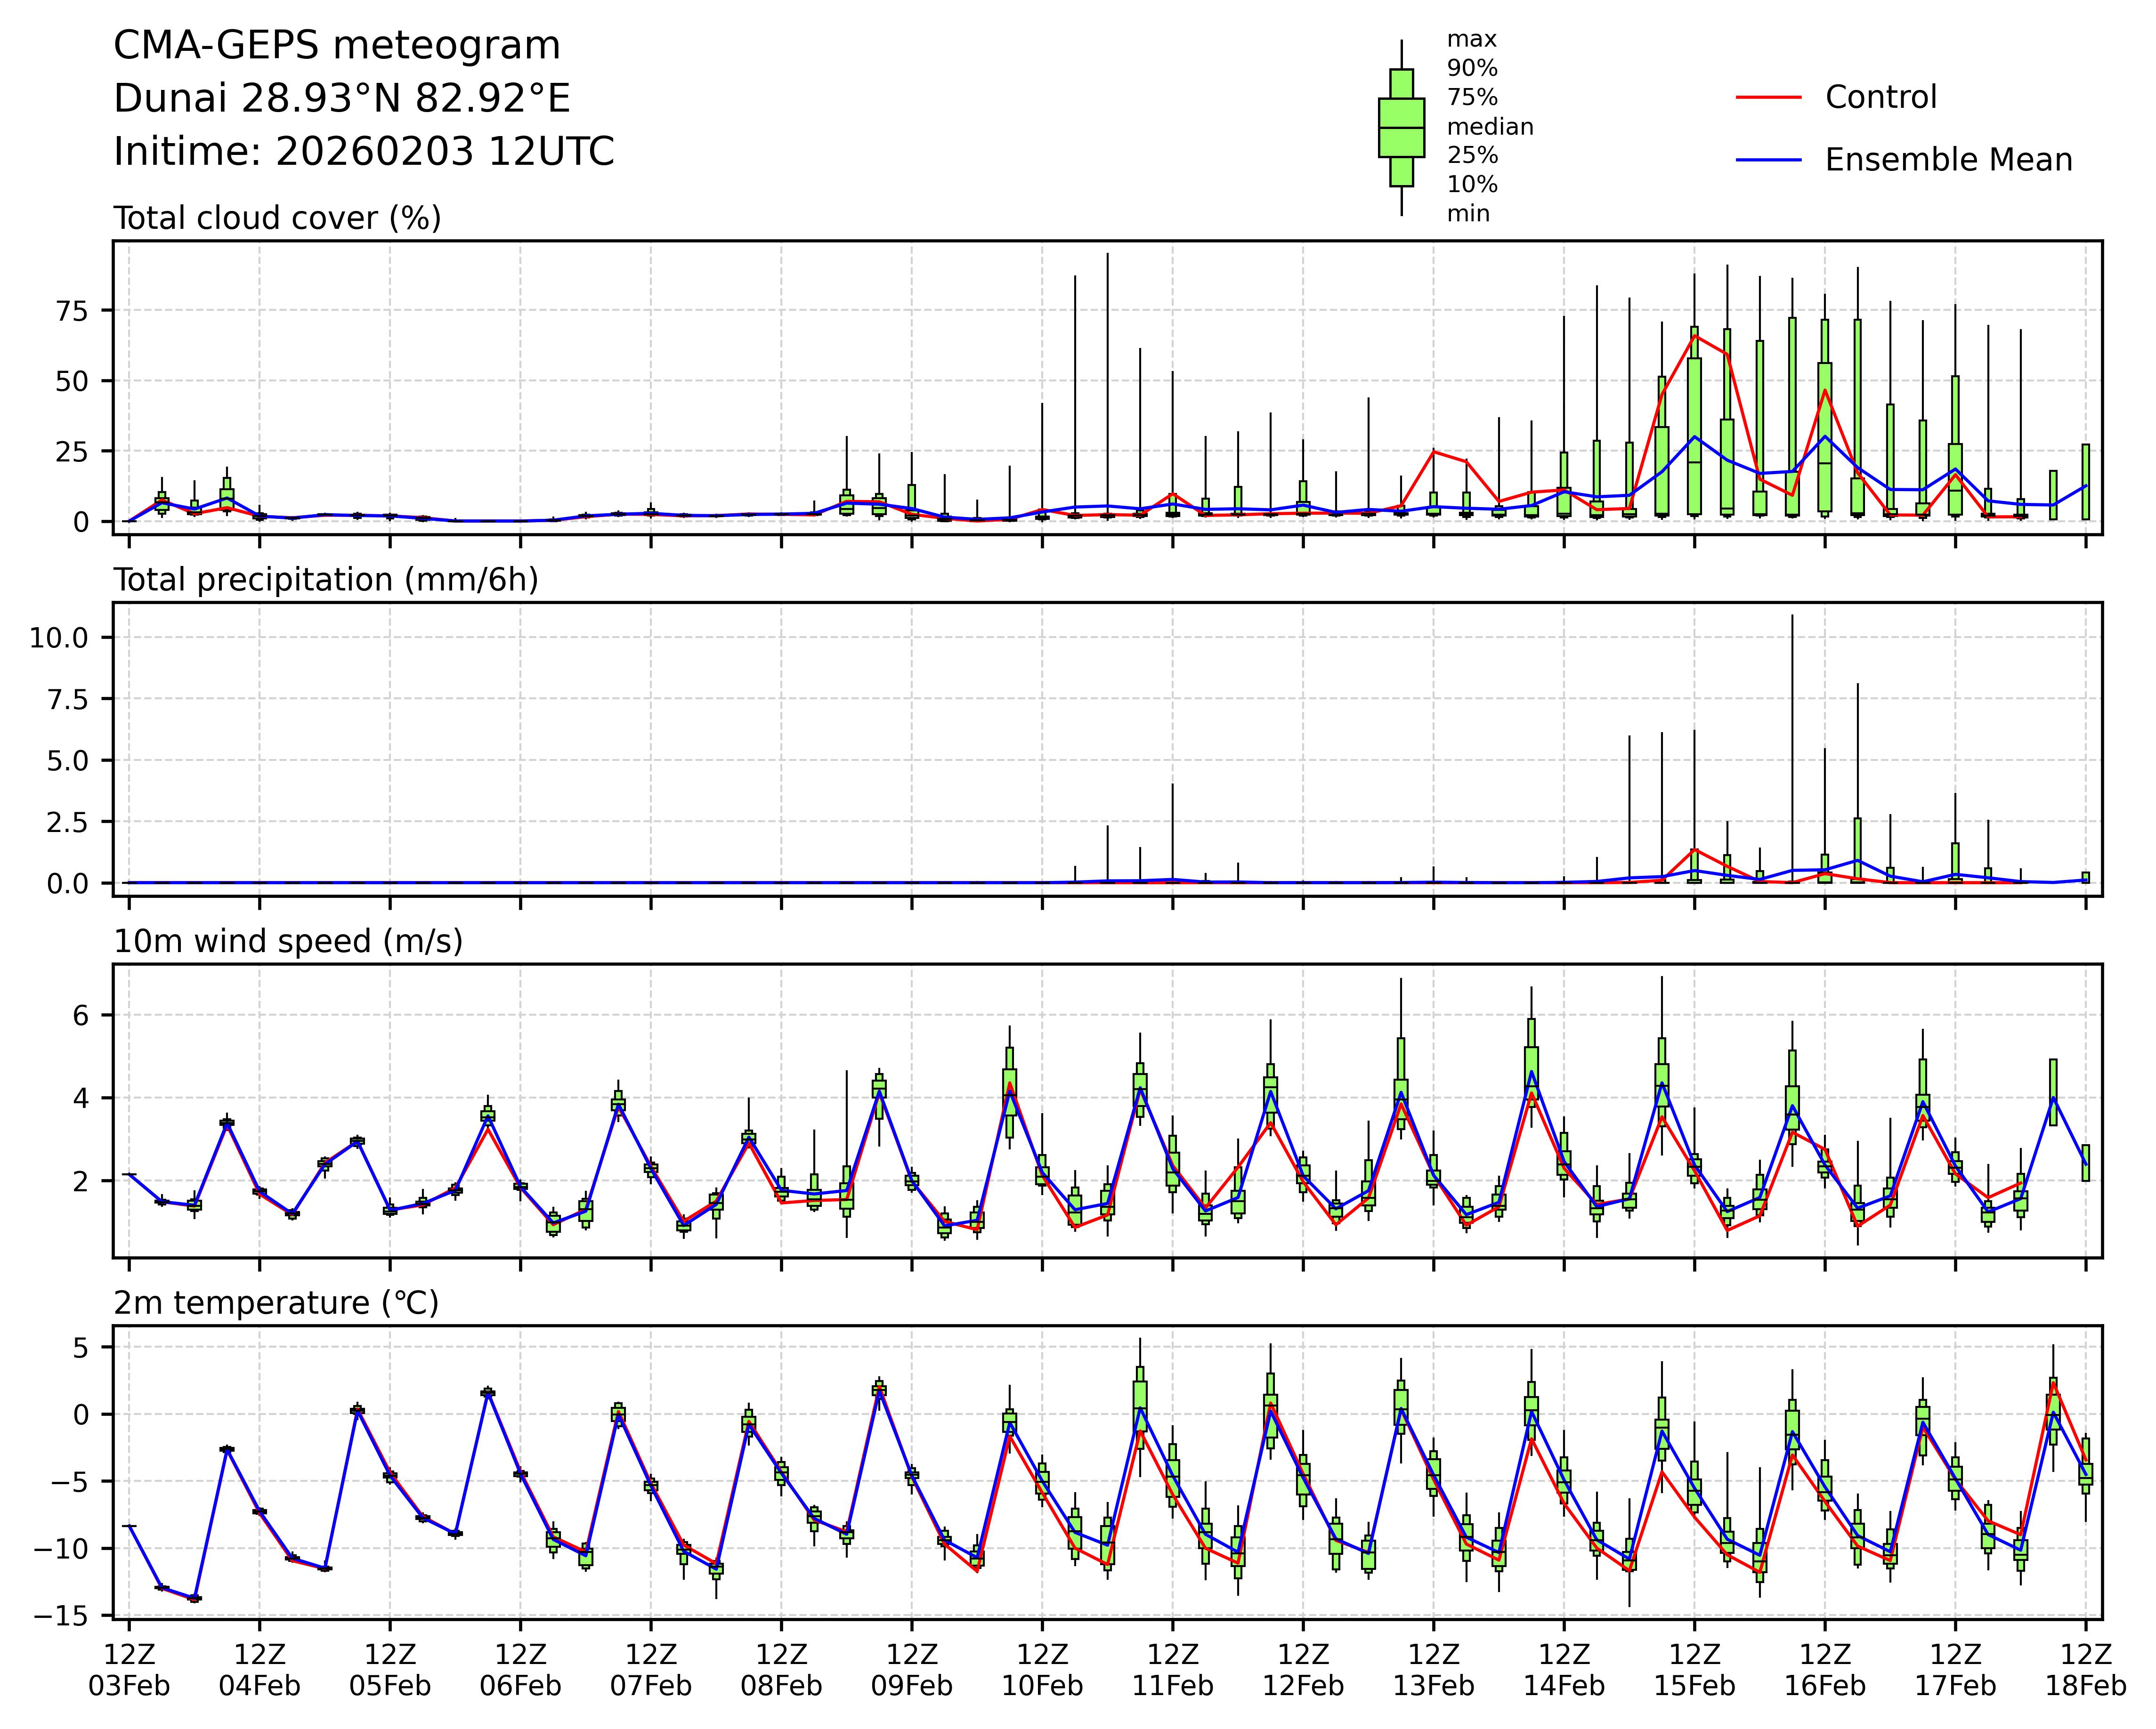Click the 'Ensemble Mean' legend label
This screenshot has width=2156, height=1729.
point(1948,160)
